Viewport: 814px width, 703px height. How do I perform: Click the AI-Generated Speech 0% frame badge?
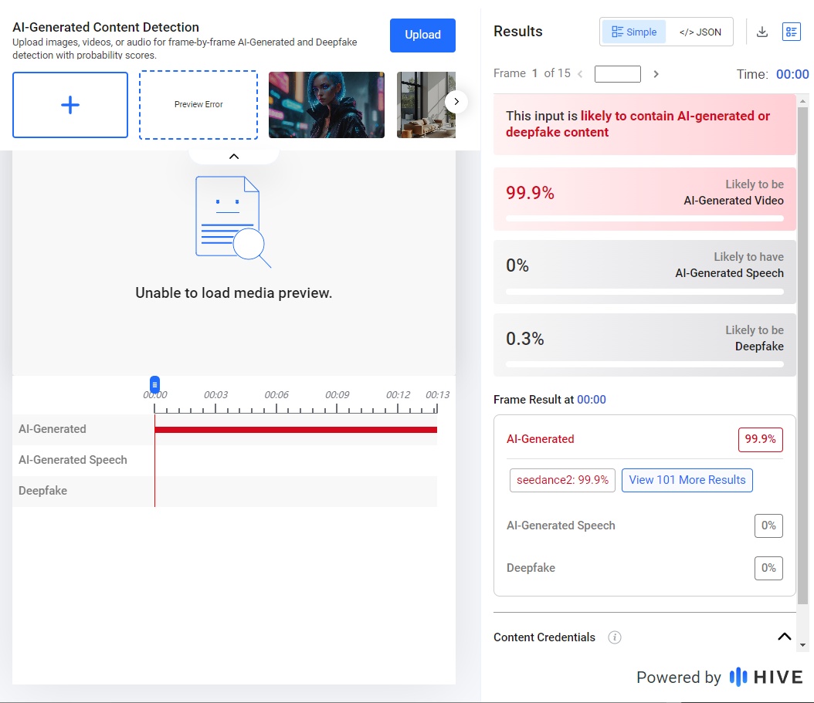tap(768, 526)
